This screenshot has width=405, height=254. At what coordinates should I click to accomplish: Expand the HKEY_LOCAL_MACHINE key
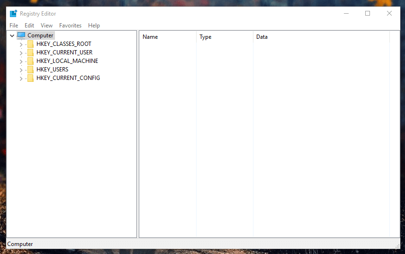21,61
